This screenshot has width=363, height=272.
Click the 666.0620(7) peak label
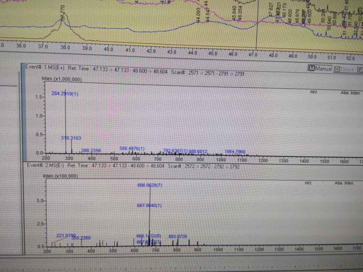pos(150,185)
